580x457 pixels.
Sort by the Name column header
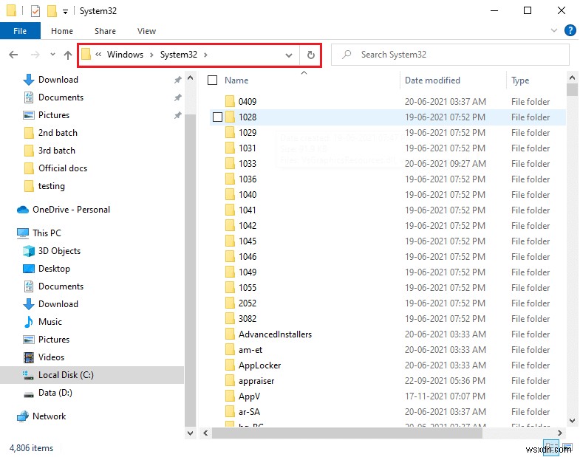coord(236,80)
